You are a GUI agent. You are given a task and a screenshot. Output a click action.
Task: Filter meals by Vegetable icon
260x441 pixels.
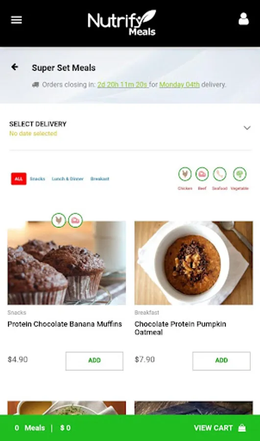tap(239, 174)
